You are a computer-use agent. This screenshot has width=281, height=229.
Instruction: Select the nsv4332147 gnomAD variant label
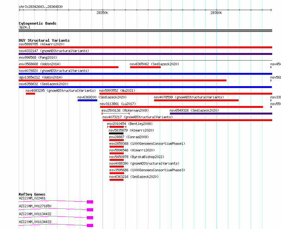pyautogui.click(x=54, y=51)
